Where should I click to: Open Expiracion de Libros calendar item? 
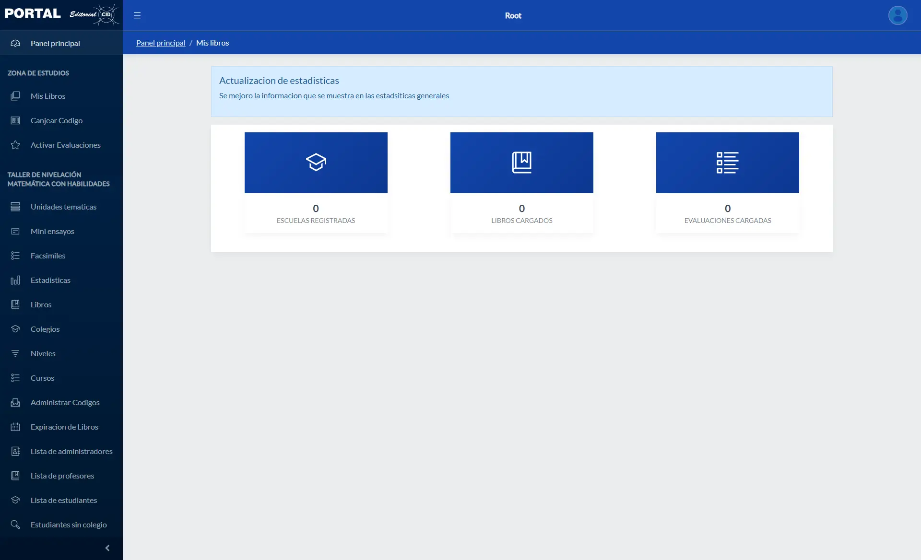click(x=64, y=427)
